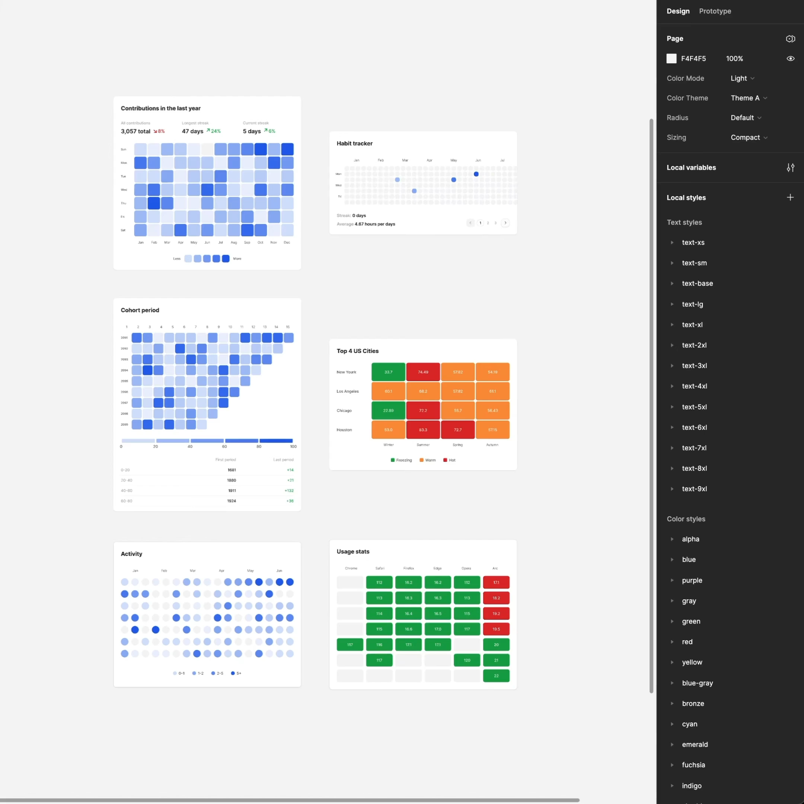Open the Sizing Compact dropdown

[748, 137]
